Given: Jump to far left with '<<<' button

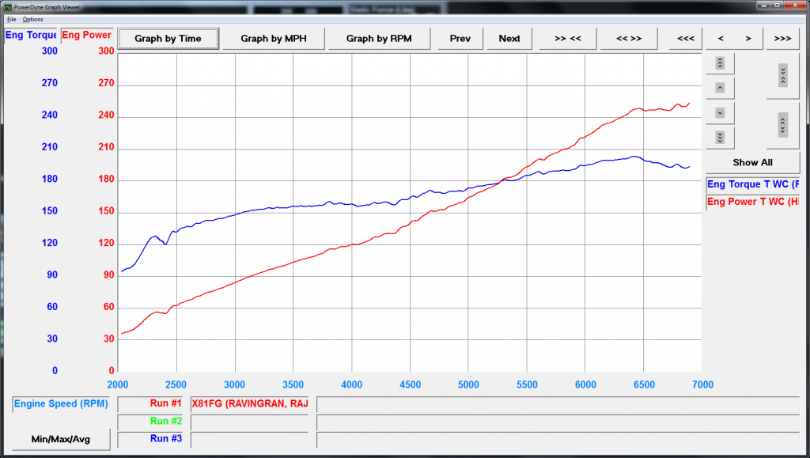Looking at the screenshot, I should tap(686, 38).
